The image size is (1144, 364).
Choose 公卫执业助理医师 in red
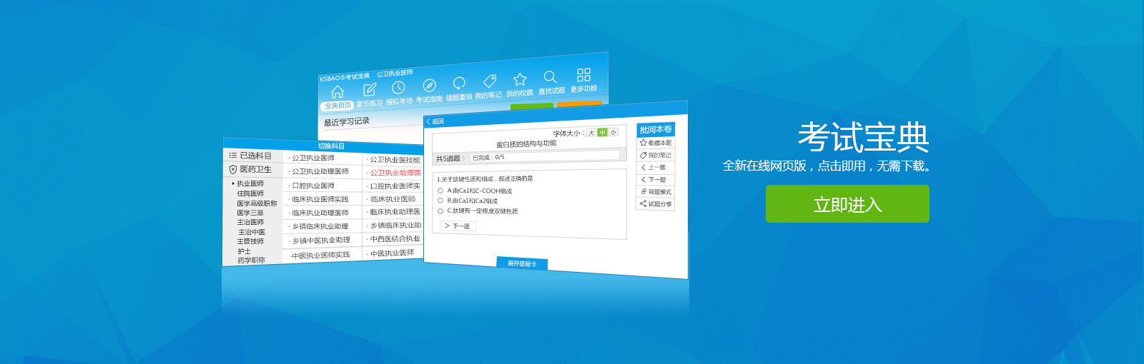pyautogui.click(x=395, y=173)
